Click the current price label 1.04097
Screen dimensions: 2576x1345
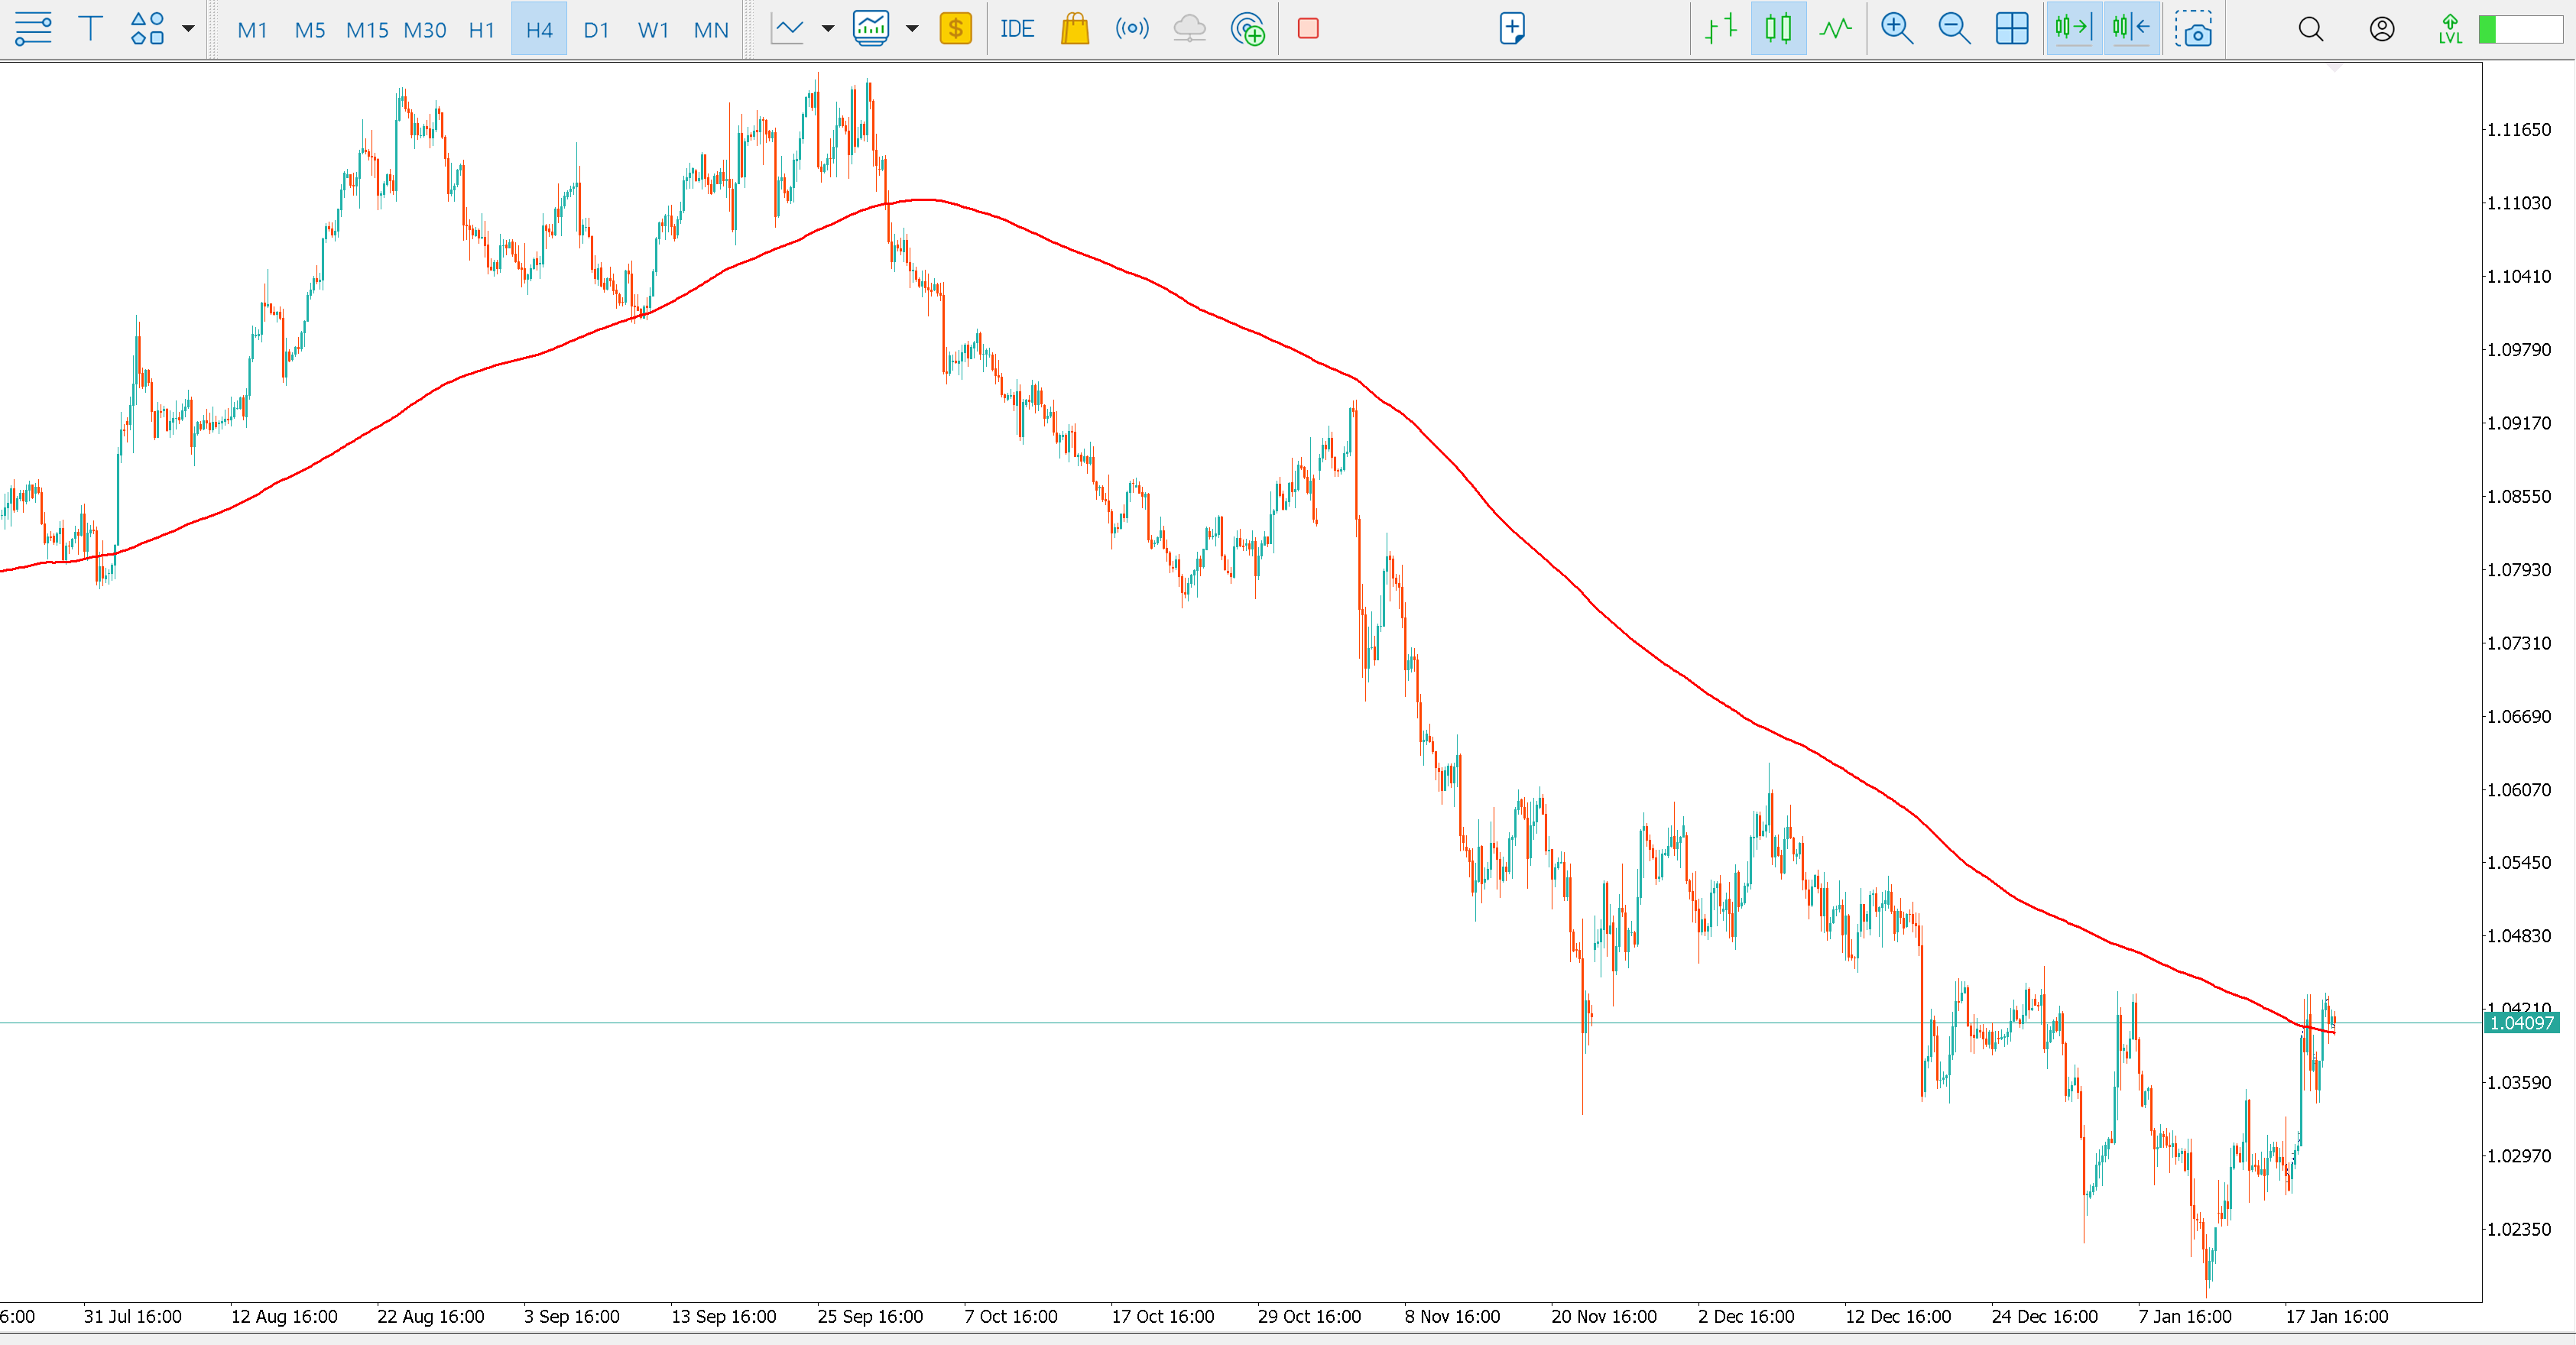(2522, 1023)
